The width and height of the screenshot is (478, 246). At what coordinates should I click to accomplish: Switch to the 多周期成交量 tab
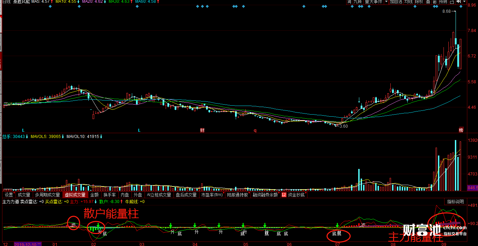coord(47,195)
